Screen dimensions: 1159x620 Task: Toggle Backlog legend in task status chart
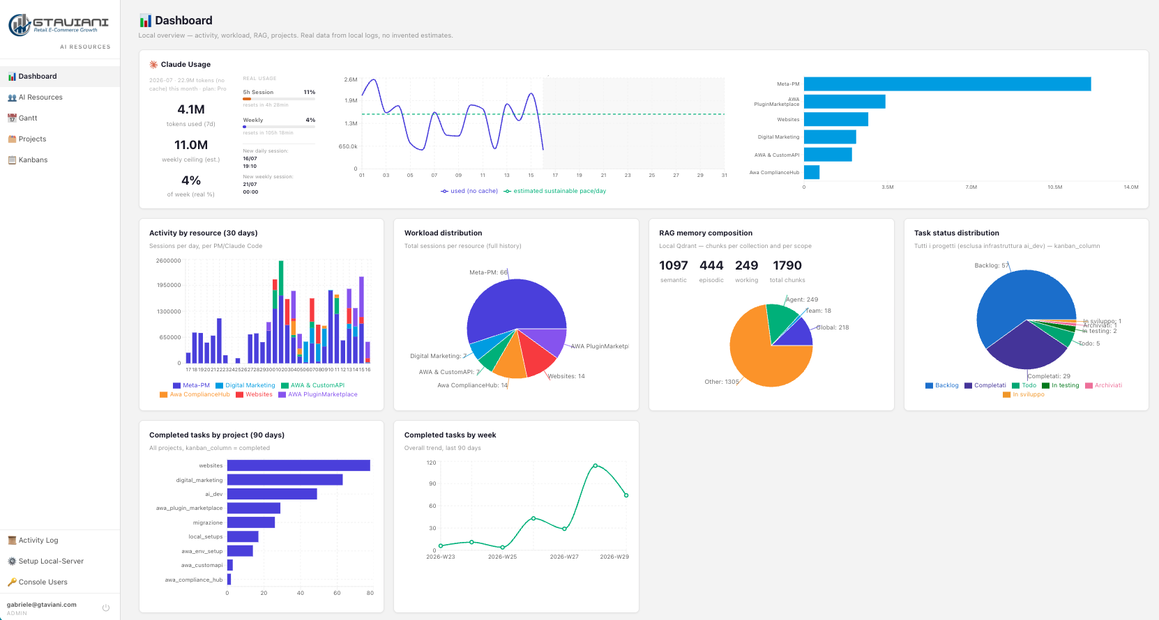pyautogui.click(x=942, y=385)
